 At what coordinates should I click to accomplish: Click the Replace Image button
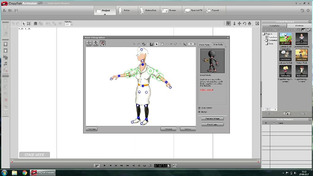[x=212, y=119]
